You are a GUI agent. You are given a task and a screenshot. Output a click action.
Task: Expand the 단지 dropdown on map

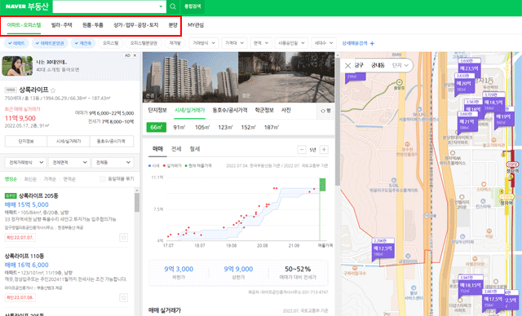(400, 65)
